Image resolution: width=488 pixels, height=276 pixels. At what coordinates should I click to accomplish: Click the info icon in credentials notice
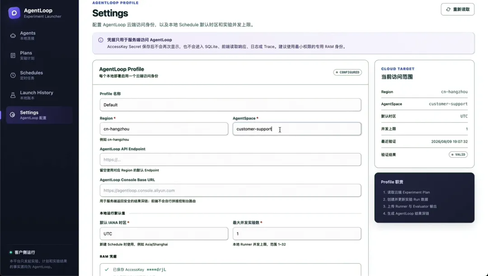[101, 40]
